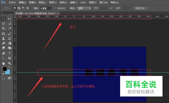
Task: Select the Eyedropper tool
Action: [x=9, y=28]
